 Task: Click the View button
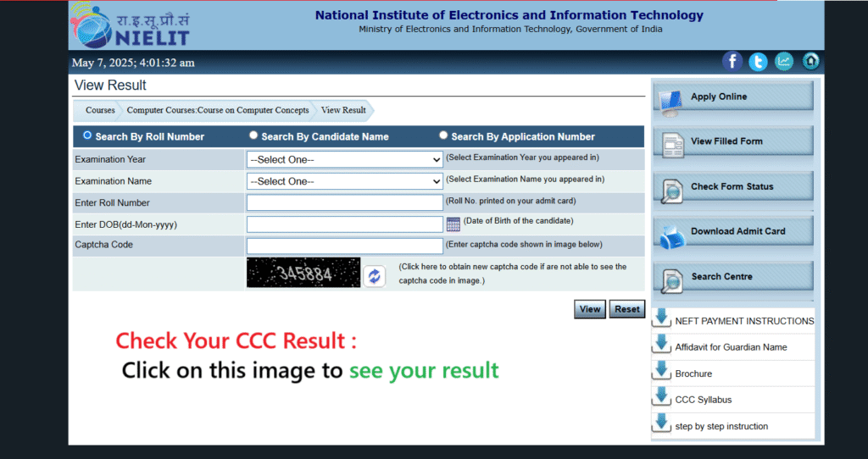(x=590, y=309)
